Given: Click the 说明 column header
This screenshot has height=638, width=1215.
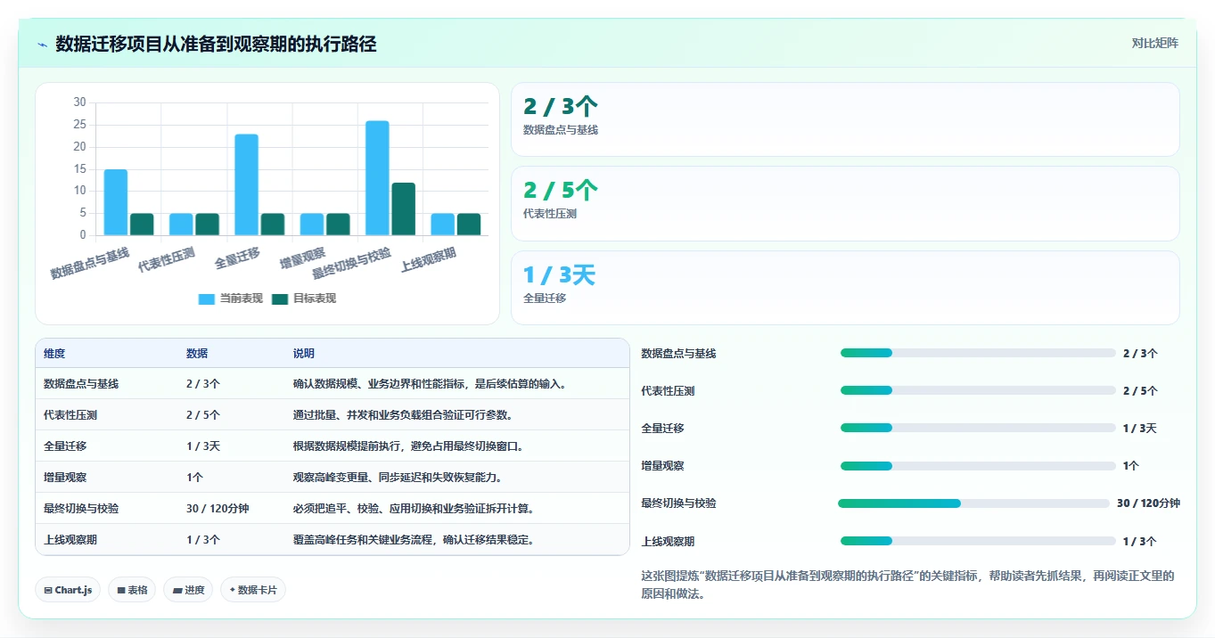Looking at the screenshot, I should pos(304,354).
